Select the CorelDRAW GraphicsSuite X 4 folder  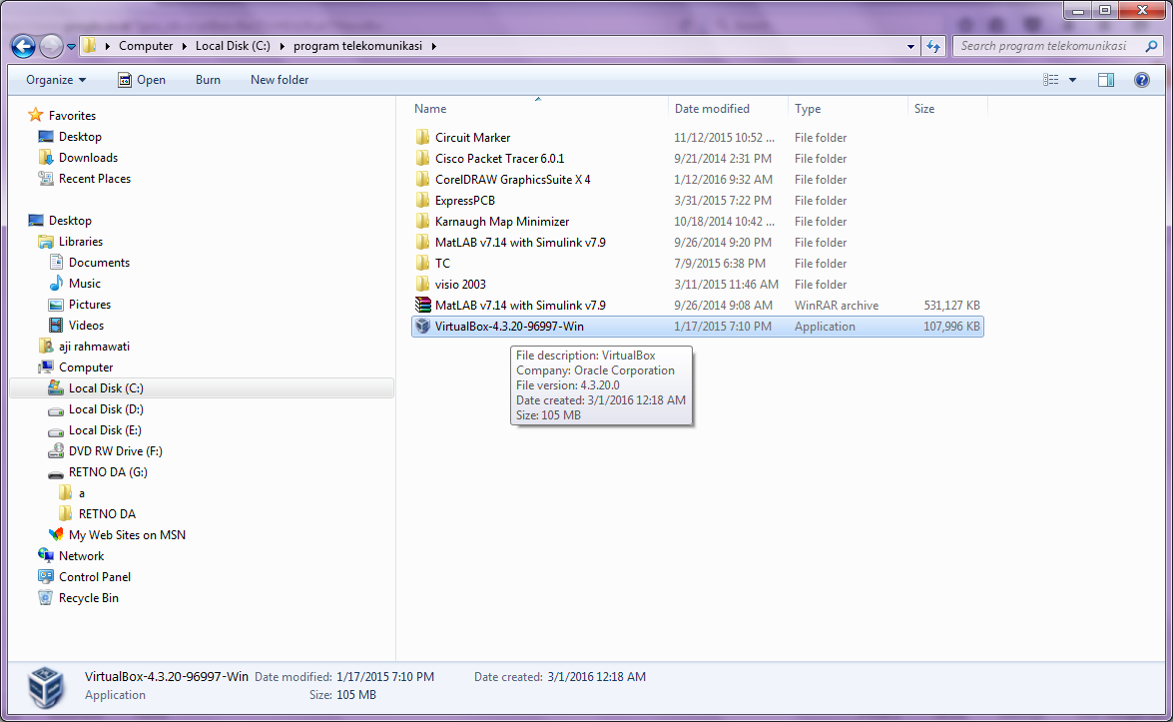tap(512, 180)
